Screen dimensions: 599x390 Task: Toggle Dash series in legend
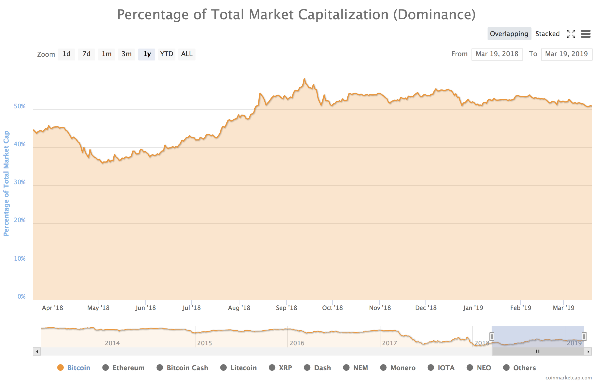(x=318, y=368)
